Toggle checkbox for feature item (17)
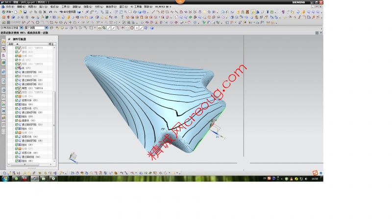 pos(17,68)
